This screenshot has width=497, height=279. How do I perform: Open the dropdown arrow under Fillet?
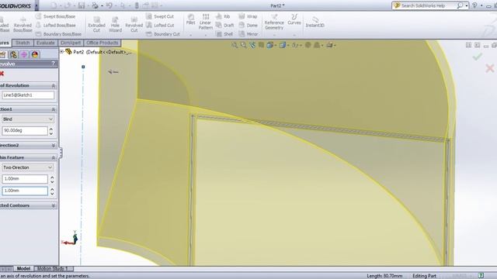pyautogui.click(x=190, y=35)
